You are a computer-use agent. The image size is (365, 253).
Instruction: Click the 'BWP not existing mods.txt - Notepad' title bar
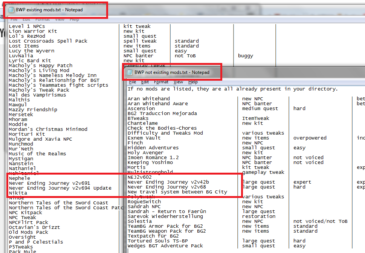coord(172,72)
